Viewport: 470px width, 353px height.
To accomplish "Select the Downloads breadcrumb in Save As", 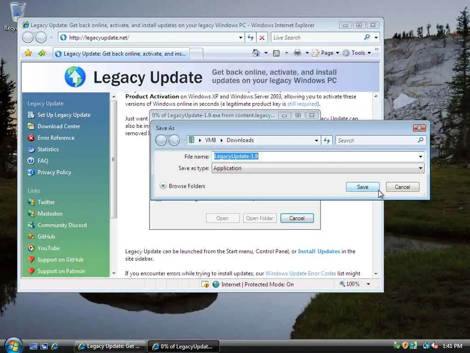I will pos(240,140).
